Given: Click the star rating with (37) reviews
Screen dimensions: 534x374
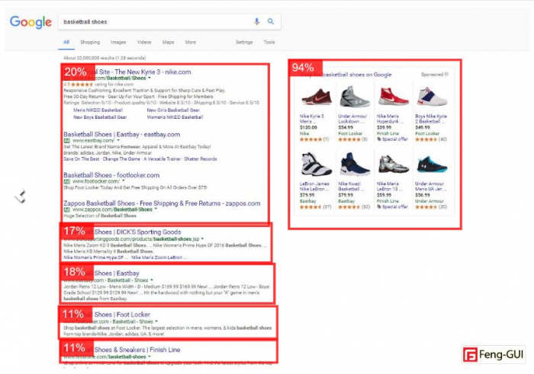Looking at the screenshot, I should tap(315, 206).
